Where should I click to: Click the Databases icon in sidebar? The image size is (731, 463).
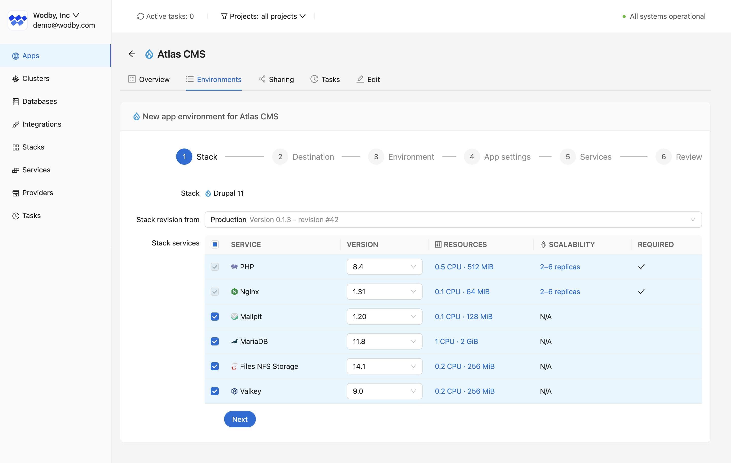15,102
